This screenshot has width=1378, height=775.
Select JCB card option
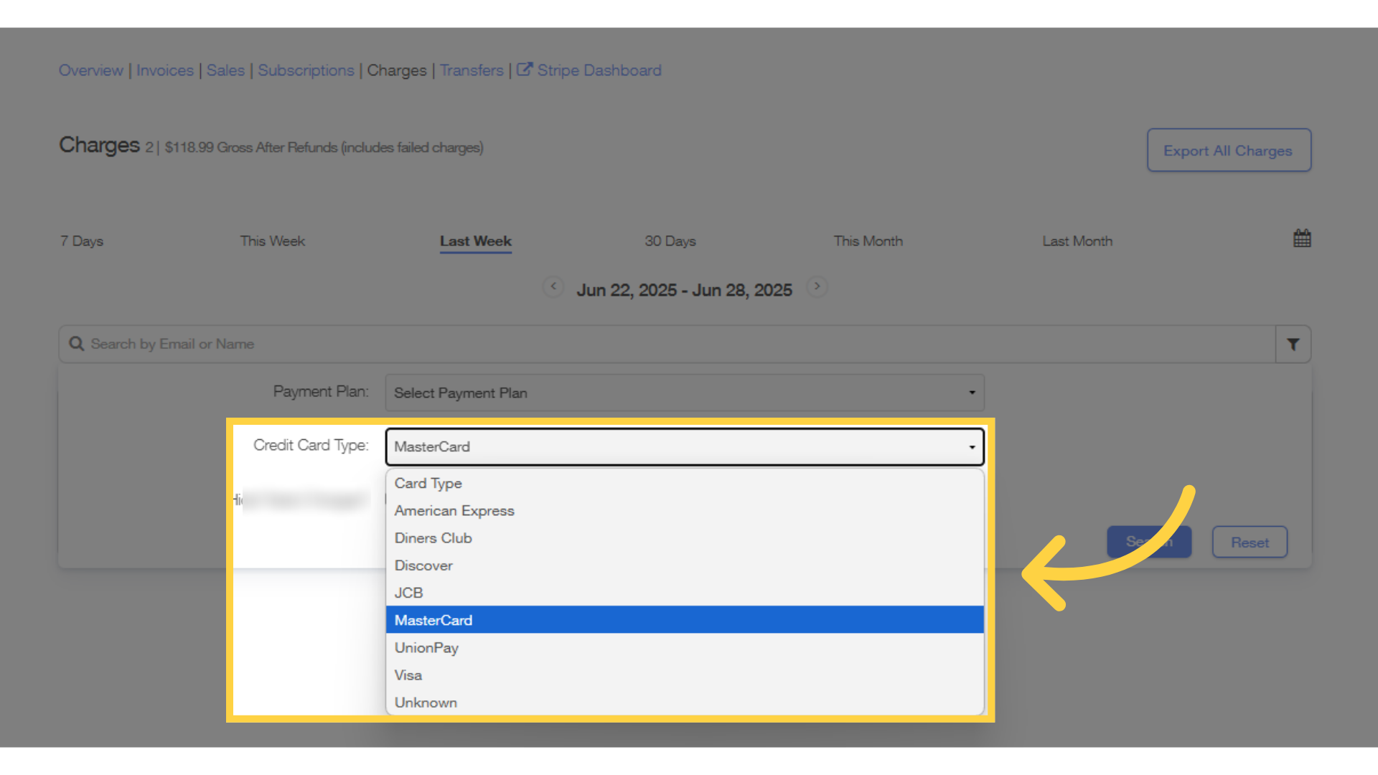(685, 593)
